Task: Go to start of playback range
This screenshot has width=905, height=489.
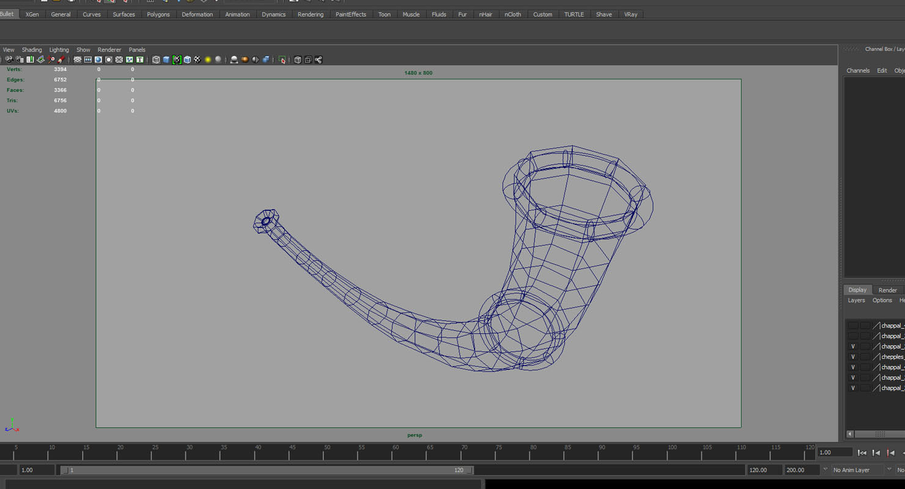Action: coord(862,453)
